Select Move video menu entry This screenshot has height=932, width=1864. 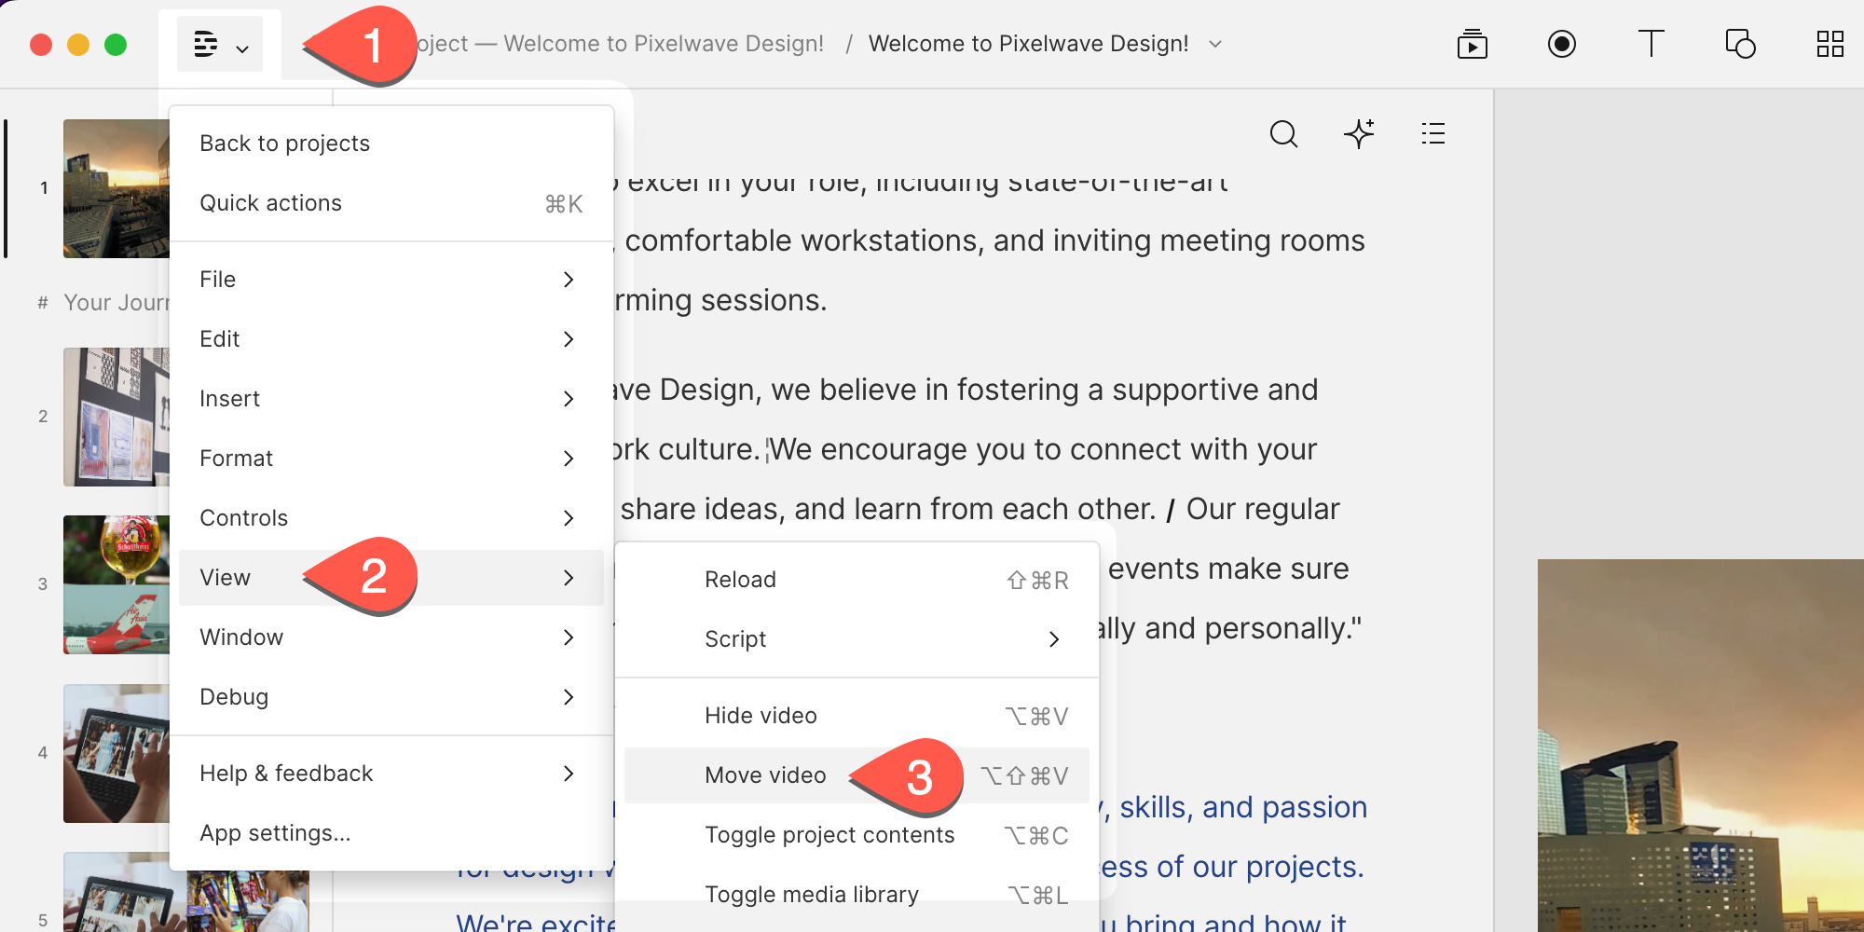pyautogui.click(x=857, y=775)
